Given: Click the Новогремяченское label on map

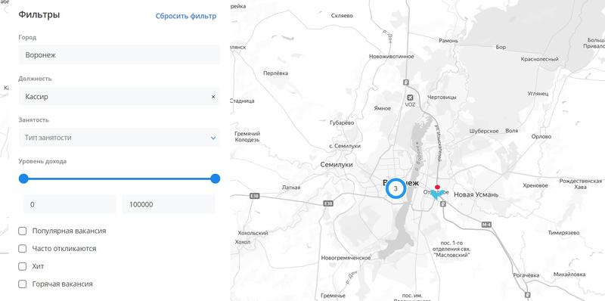Looking at the screenshot, I should (x=346, y=258).
